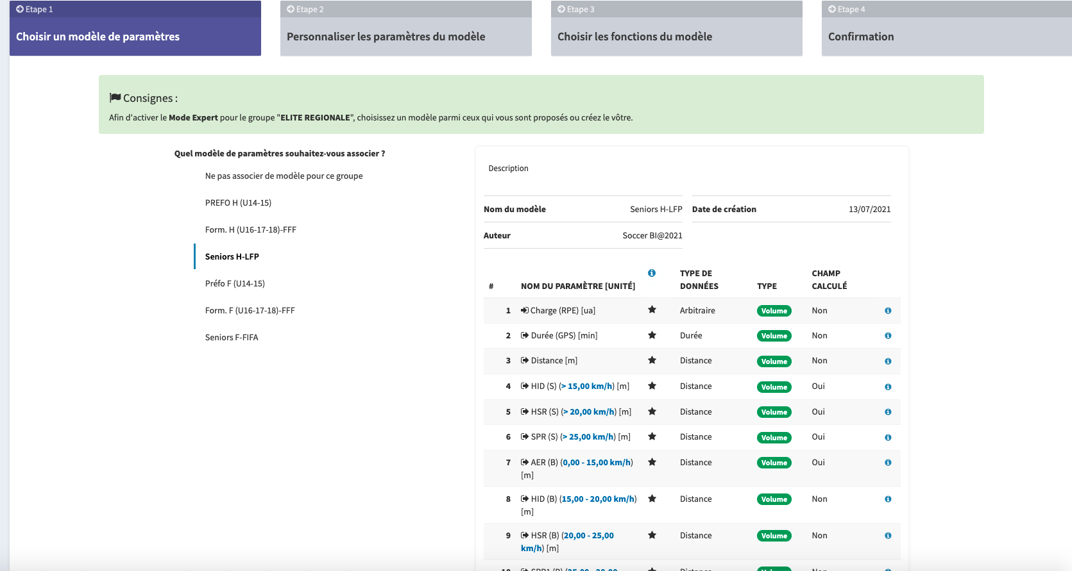This screenshot has height=571, width=1072.
Task: Click the import icon beside Charge (RPE)
Action: tap(525, 310)
